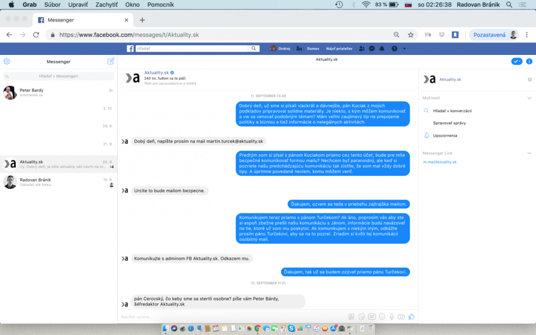Click the Slovak input source flag
The width and height of the screenshot is (536, 335).
coord(408,4)
